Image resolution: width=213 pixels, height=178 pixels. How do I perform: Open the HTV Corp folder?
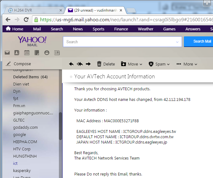tap(22, 149)
